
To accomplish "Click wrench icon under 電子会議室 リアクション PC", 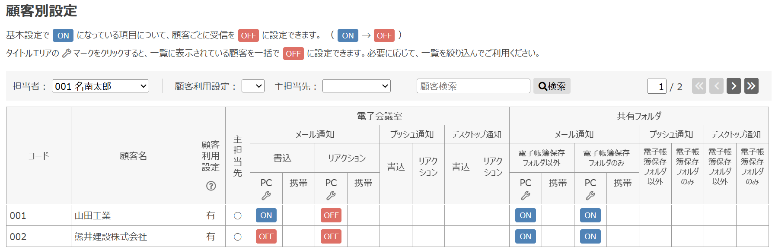I will click(331, 196).
